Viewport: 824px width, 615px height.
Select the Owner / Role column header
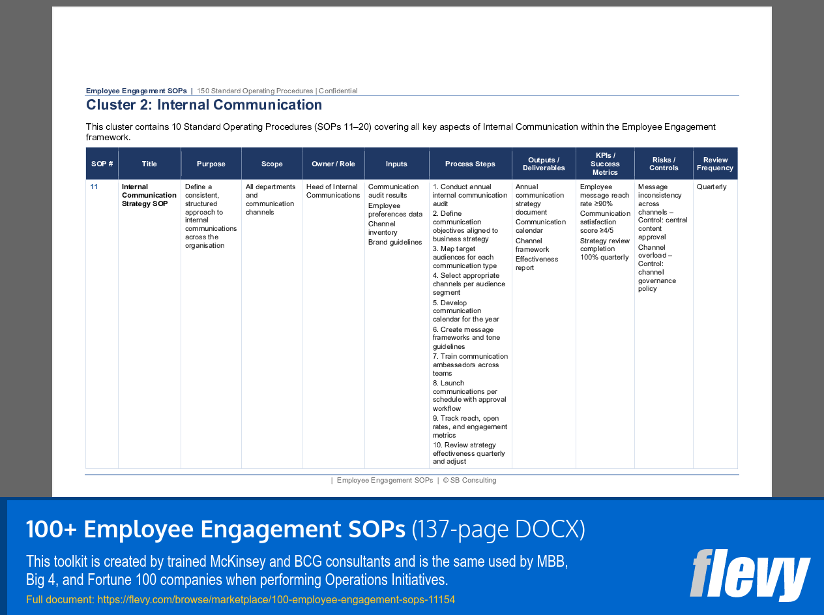(x=333, y=164)
